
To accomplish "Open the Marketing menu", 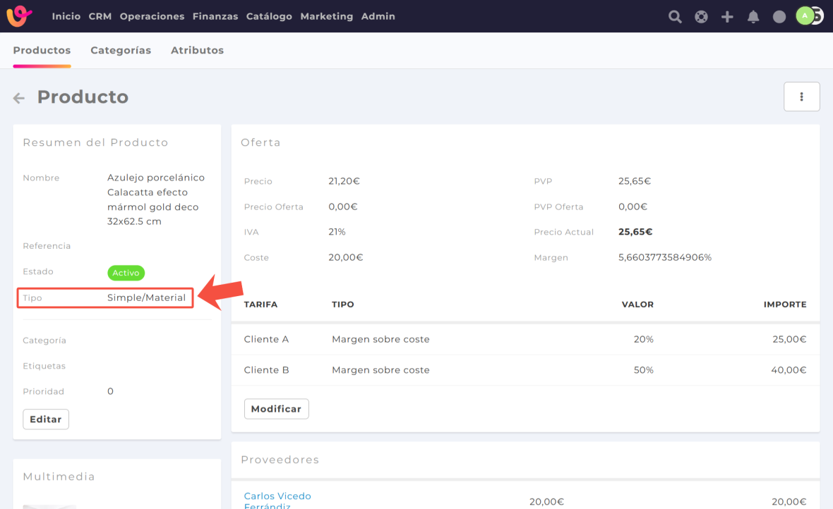I will coord(326,16).
